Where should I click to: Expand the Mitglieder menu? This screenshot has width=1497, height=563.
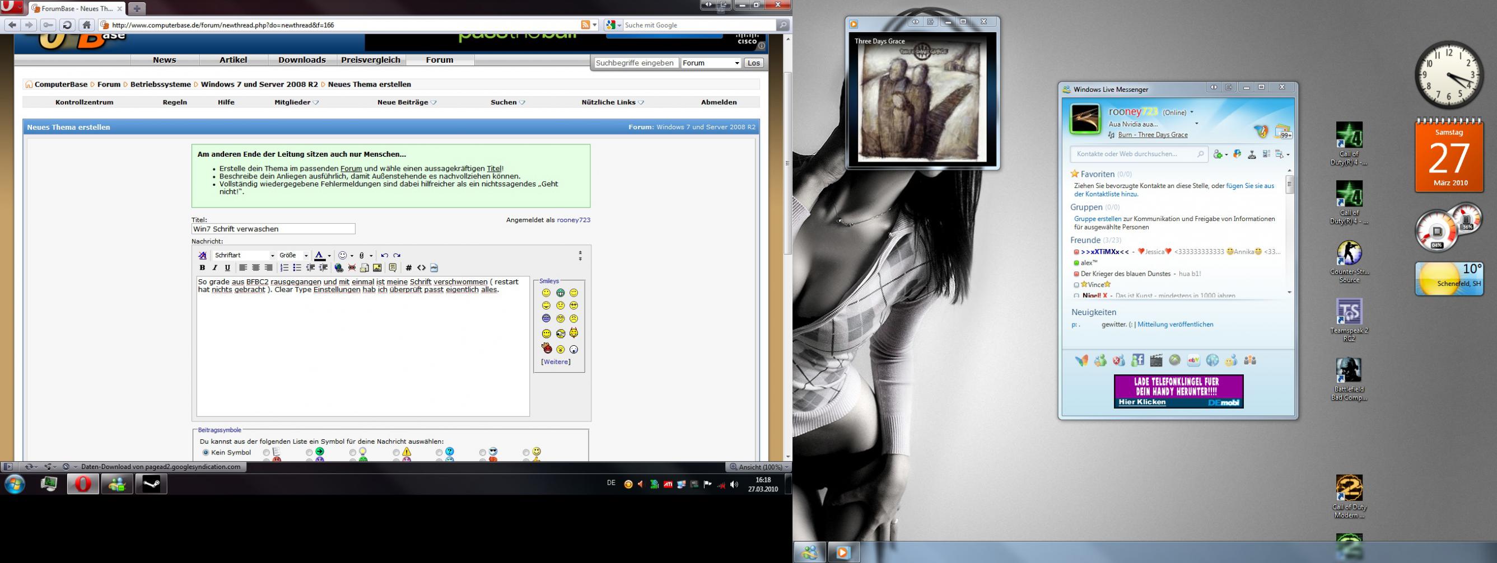(x=296, y=102)
